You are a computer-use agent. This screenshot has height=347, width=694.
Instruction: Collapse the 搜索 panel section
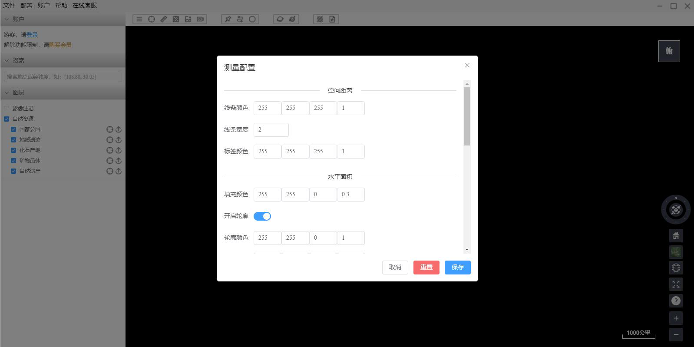coord(7,60)
